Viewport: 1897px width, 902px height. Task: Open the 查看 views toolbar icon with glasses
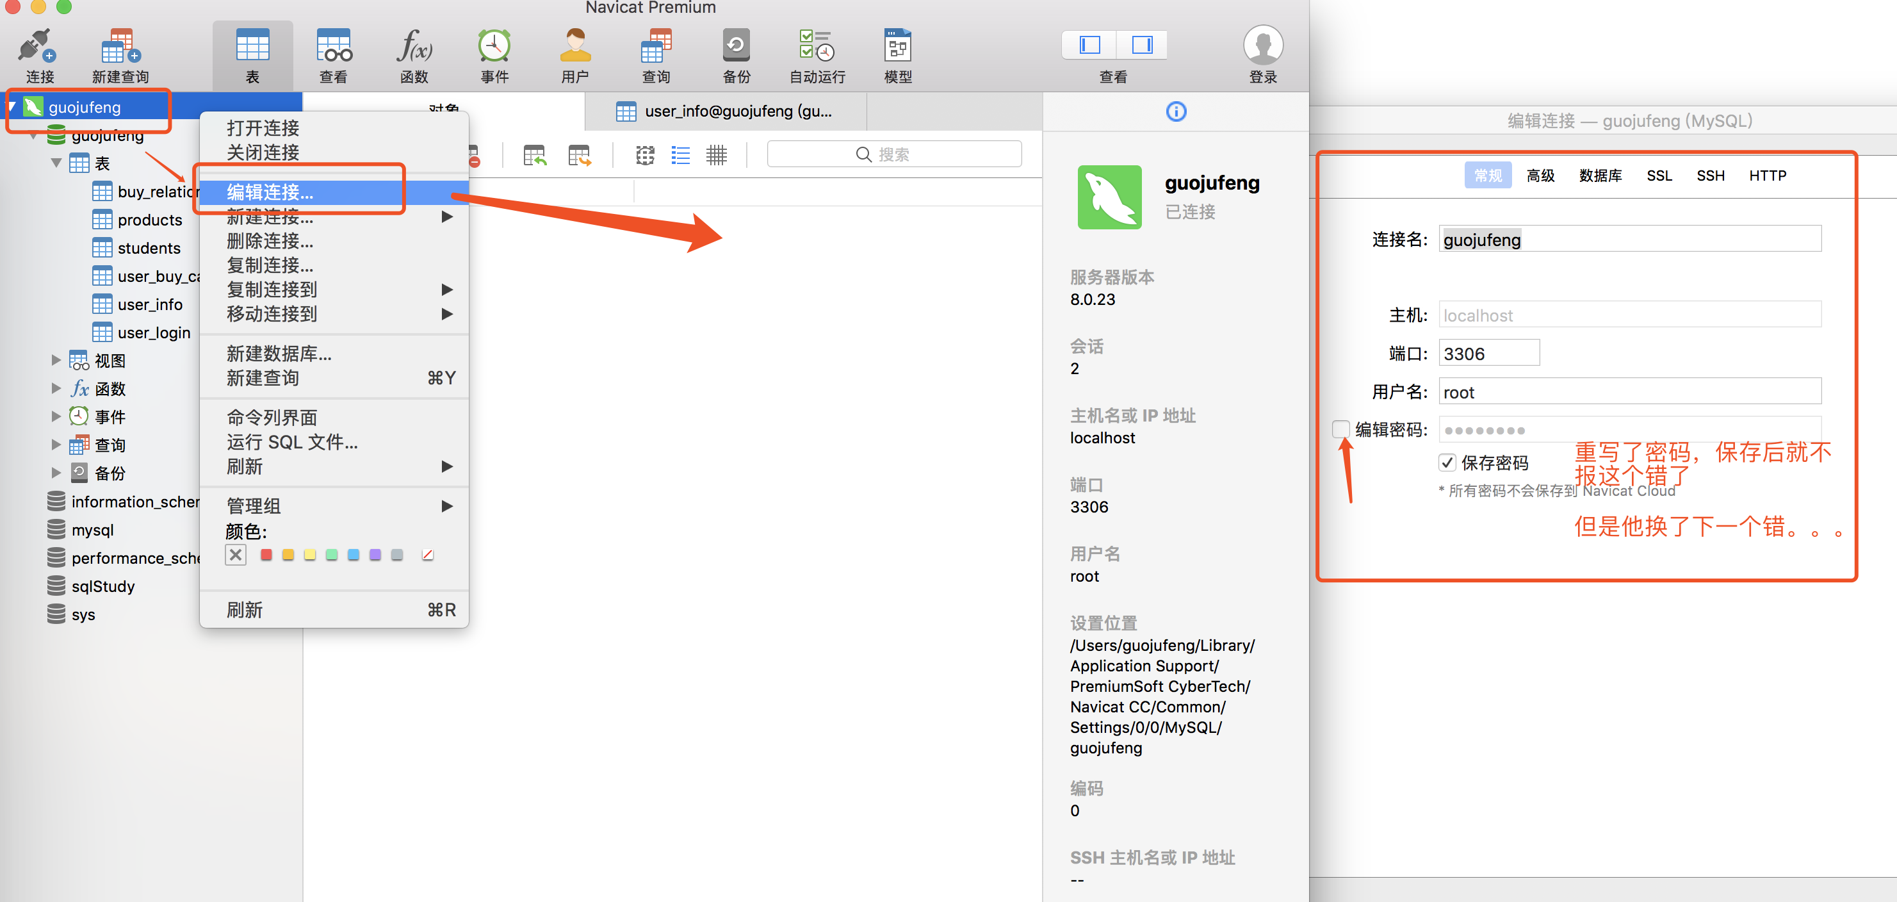pos(334,45)
